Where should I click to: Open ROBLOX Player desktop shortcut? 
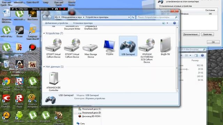click(x=20, y=101)
